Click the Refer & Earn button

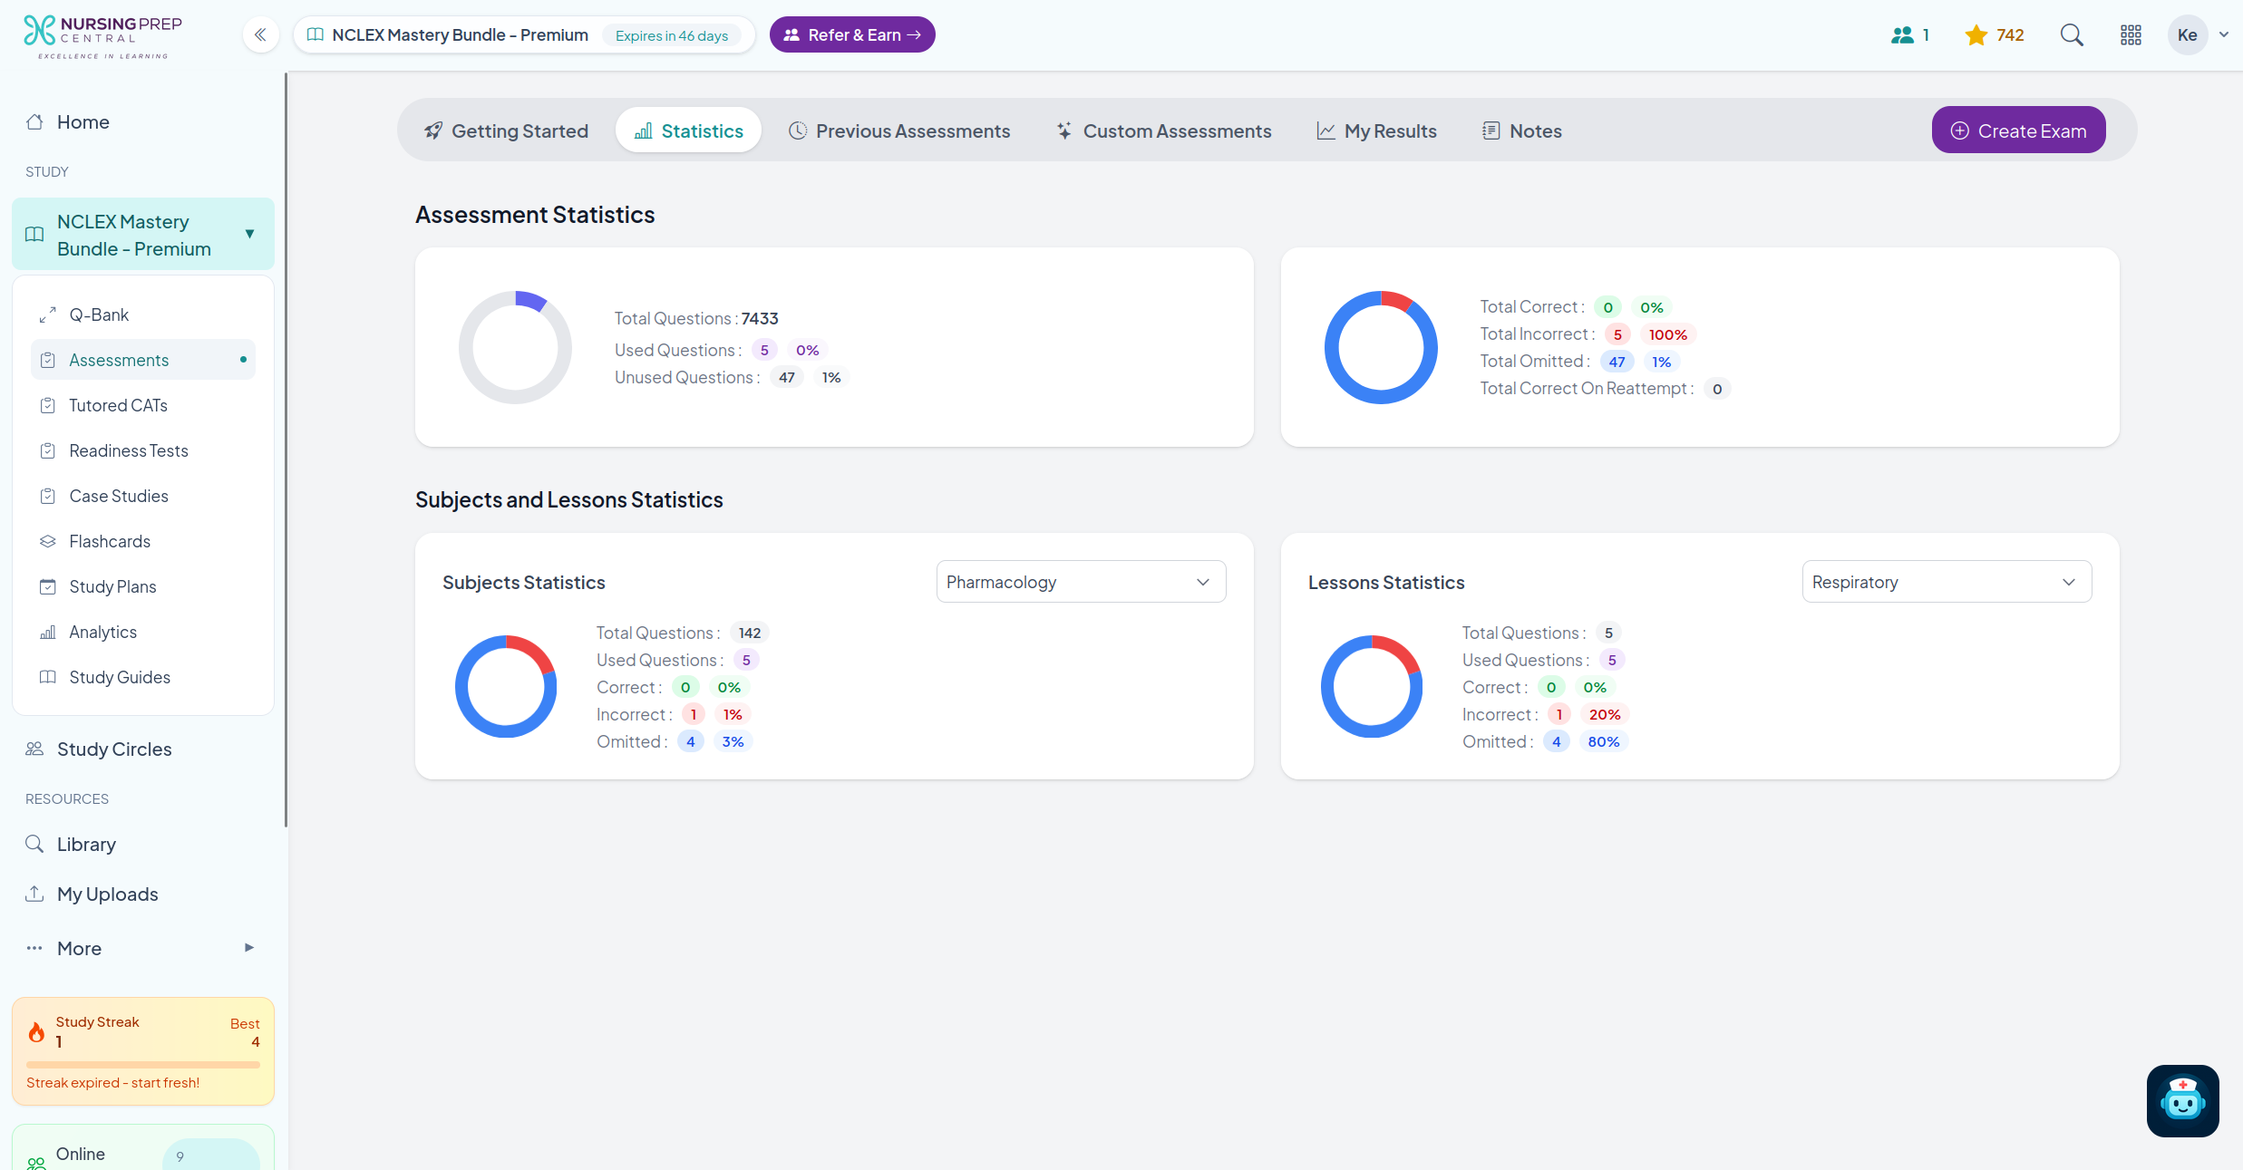click(852, 35)
